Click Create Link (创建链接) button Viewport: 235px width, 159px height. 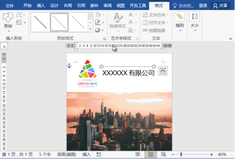154,30
